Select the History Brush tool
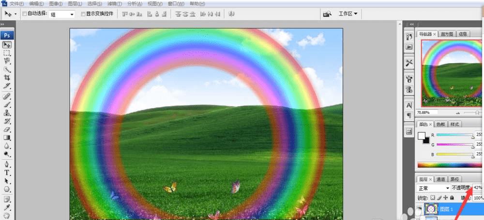The height and width of the screenshot is (220, 484). tap(7, 121)
